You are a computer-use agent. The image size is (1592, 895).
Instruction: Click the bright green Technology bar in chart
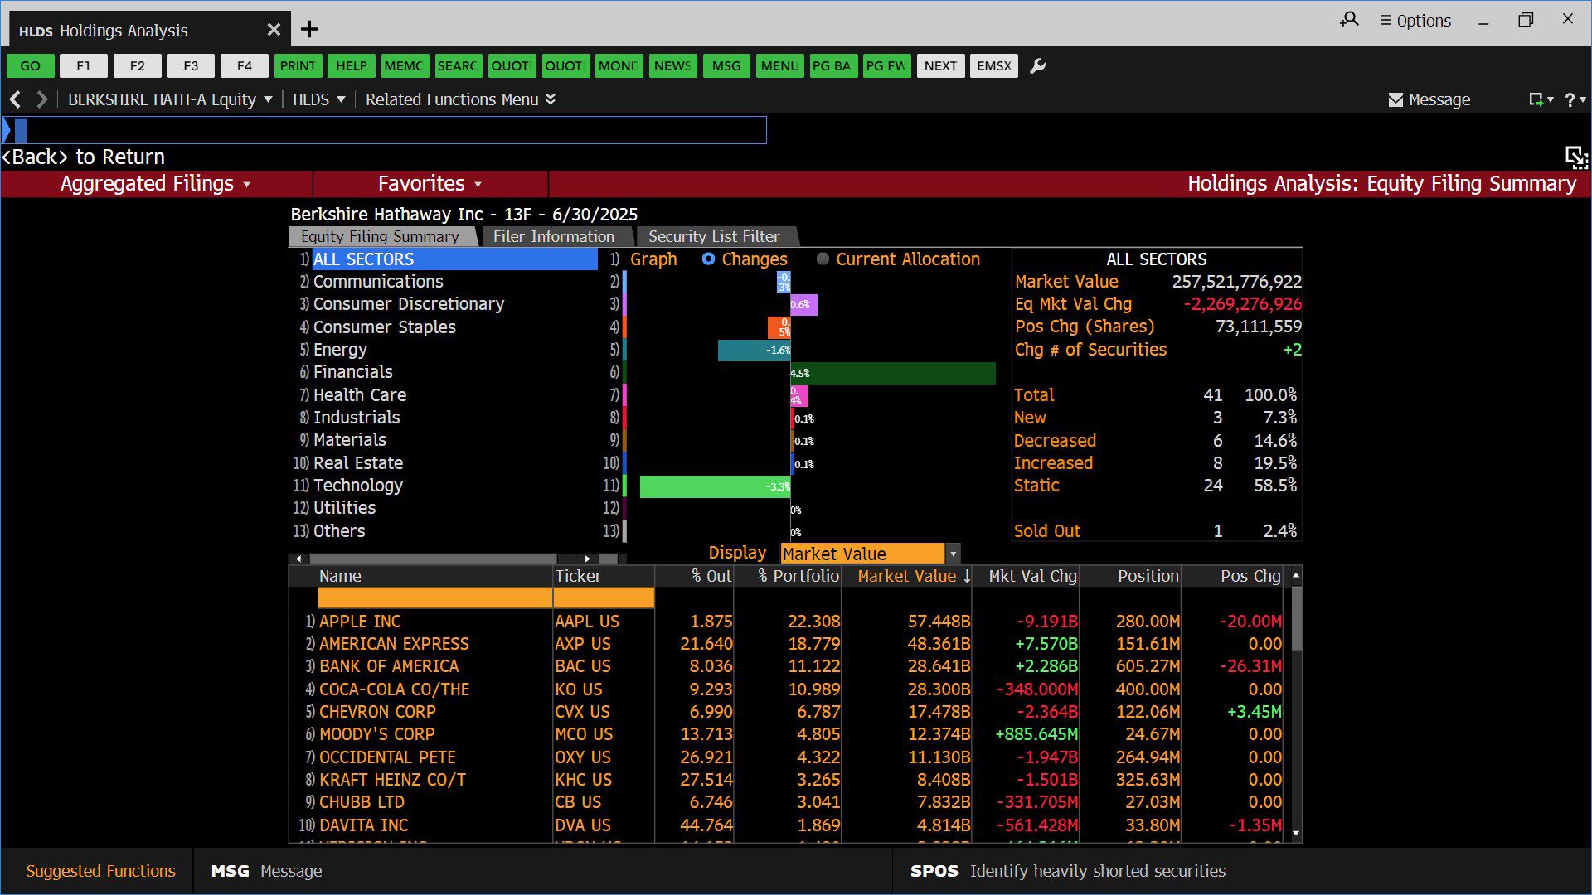pos(716,486)
